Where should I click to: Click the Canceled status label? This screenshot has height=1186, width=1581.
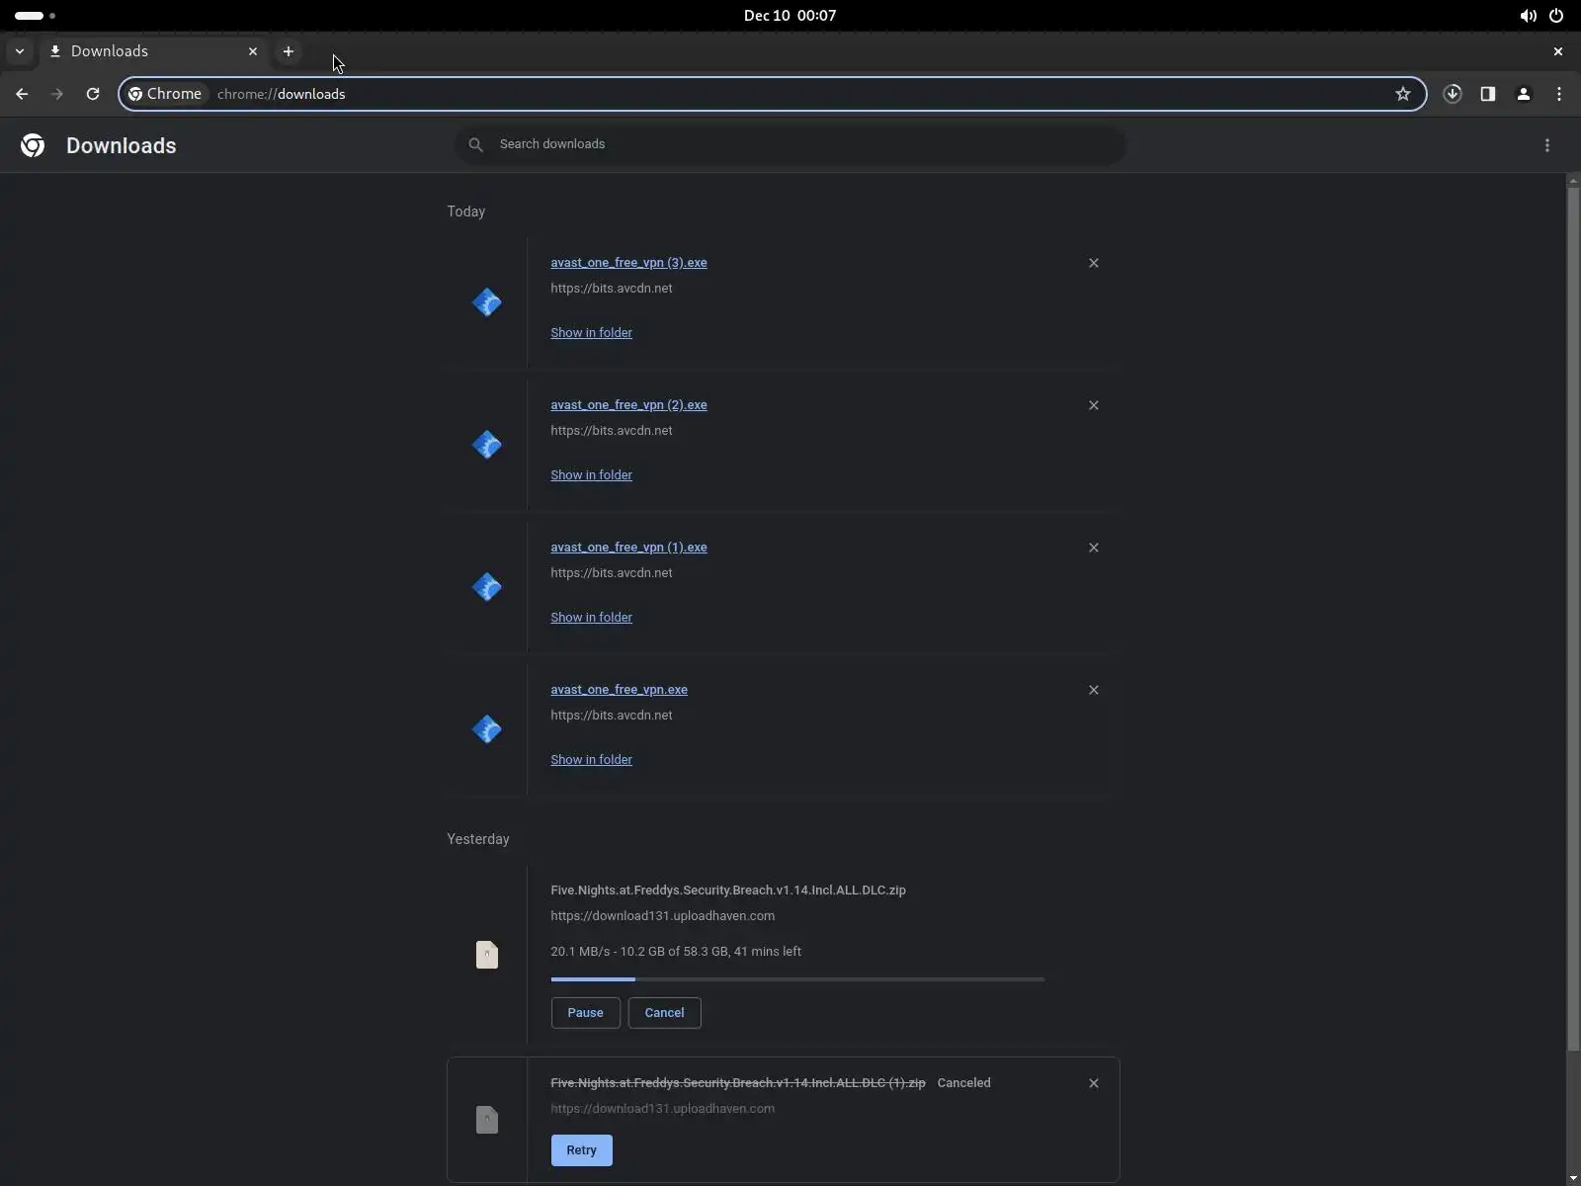click(x=963, y=1083)
